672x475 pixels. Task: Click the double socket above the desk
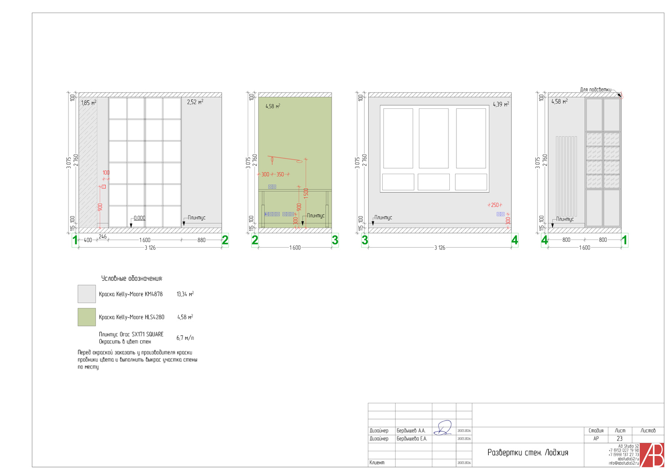click(x=272, y=187)
